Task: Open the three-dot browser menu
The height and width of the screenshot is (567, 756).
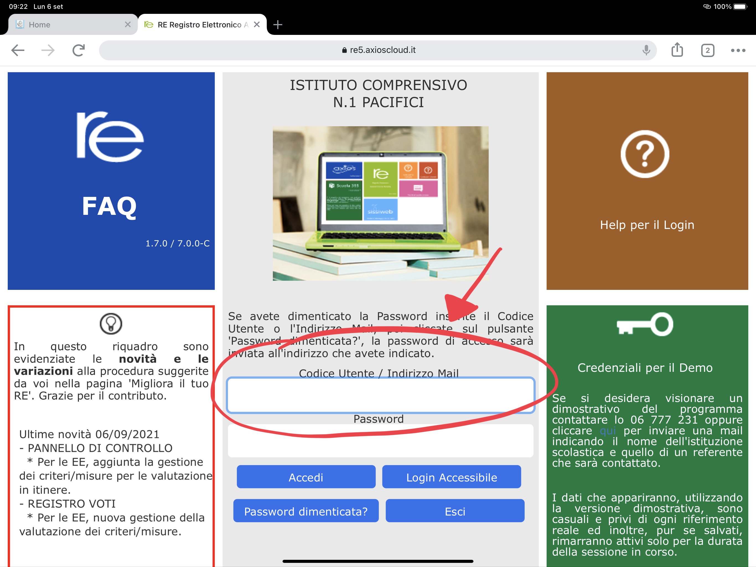Action: click(x=738, y=50)
